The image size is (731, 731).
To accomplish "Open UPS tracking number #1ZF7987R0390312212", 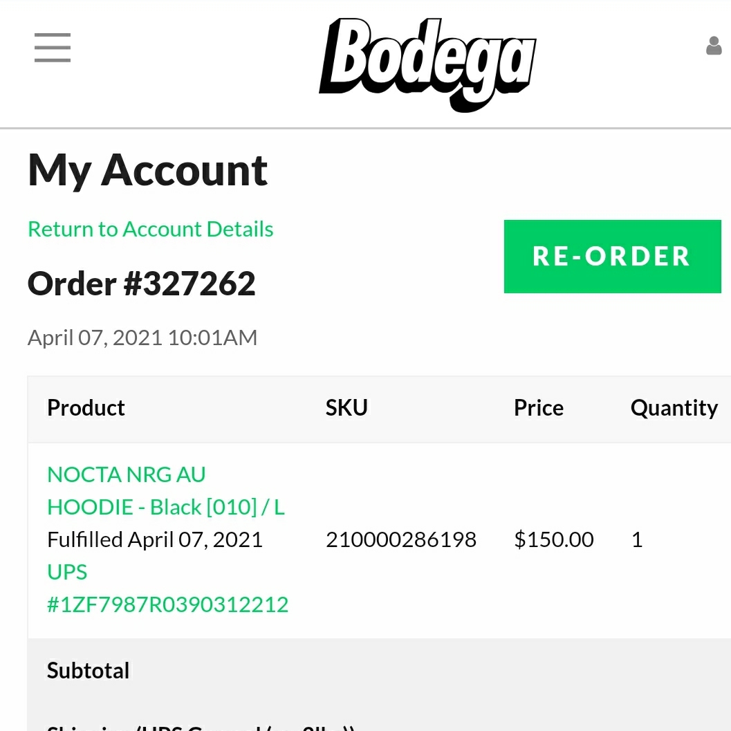I will click(168, 604).
